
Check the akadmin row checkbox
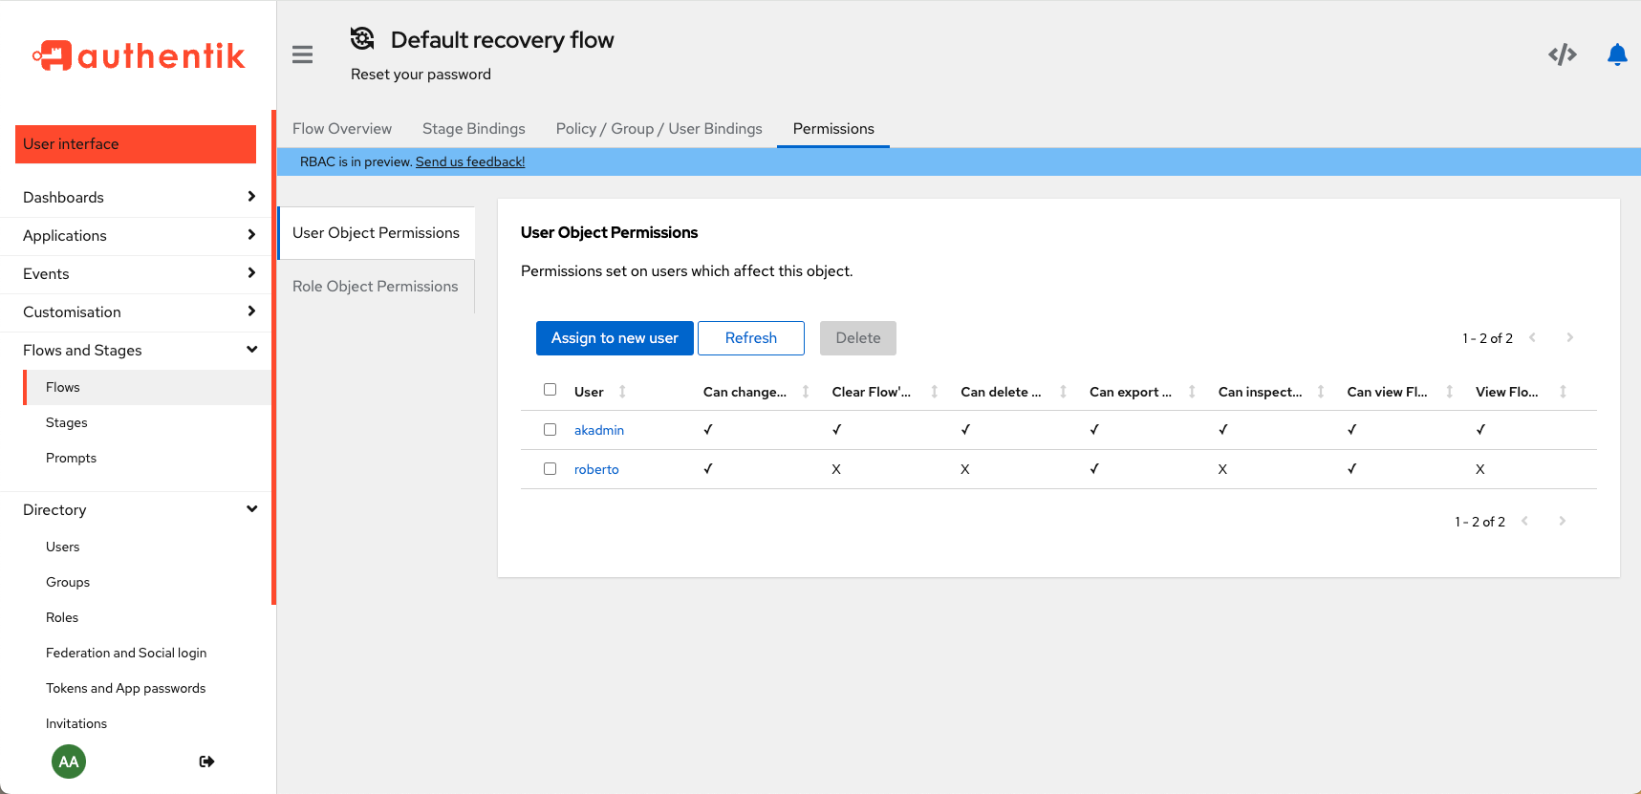(x=550, y=430)
